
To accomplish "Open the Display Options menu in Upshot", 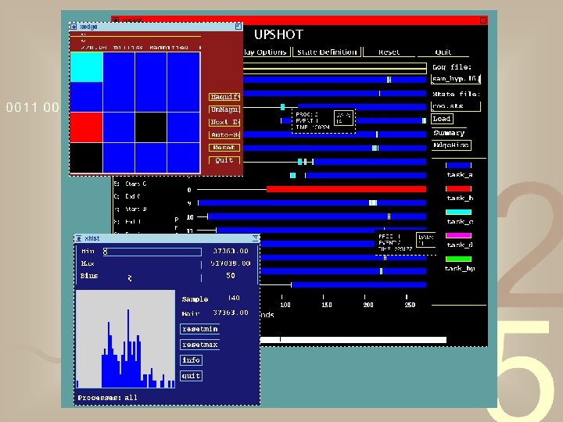I will click(265, 52).
